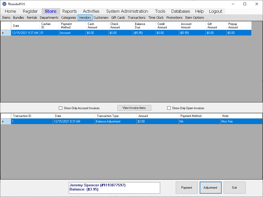Click Logout in the menu bar

click(x=215, y=11)
